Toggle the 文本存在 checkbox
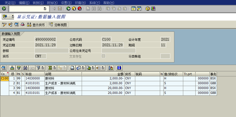The image size is (236, 117). click(x=103, y=56)
